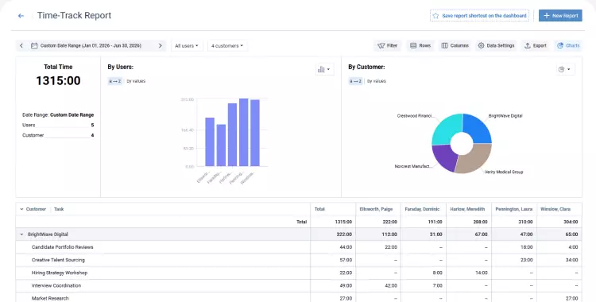Select the BrightWave Digital blue pie slice
Screen dimensions: 596x302
[478, 128]
